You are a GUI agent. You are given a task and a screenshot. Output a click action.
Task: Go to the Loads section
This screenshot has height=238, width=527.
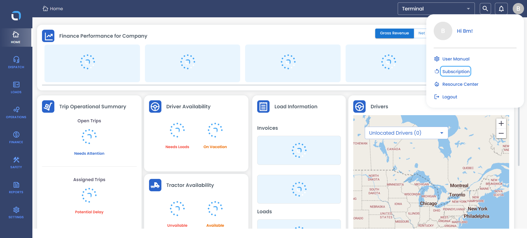coord(16,87)
